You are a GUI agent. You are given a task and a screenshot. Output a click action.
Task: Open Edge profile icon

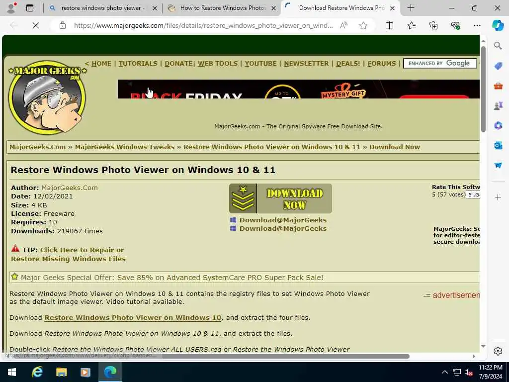pyautogui.click(x=12, y=8)
